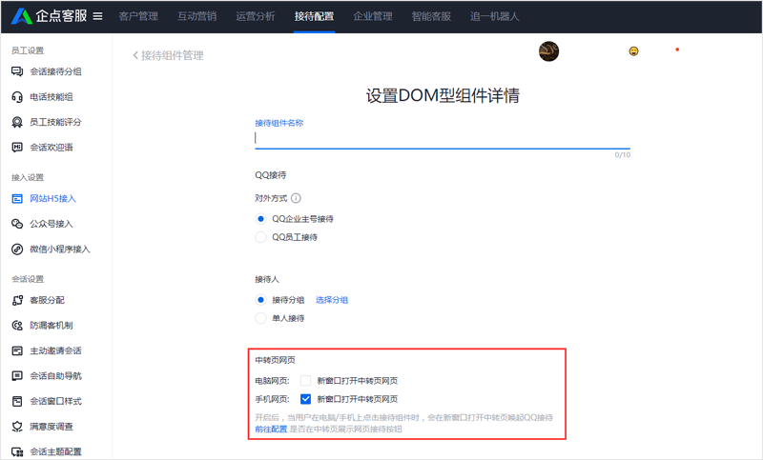The height and width of the screenshot is (460, 763).
Task: Open the 企业管理 top menu
Action: click(373, 16)
